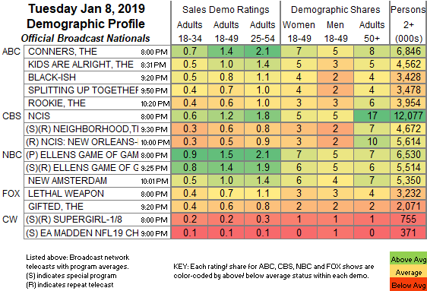Click the Women 18-49 column header
The height and width of the screenshot is (291, 427).
click(299, 32)
